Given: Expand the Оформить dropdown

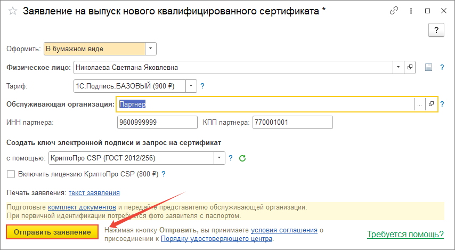Looking at the screenshot, I should pos(151,49).
